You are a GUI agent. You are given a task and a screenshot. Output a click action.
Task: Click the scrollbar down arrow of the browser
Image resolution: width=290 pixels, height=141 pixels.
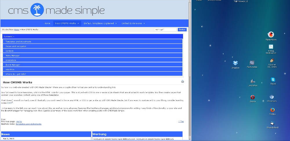tap(190, 139)
